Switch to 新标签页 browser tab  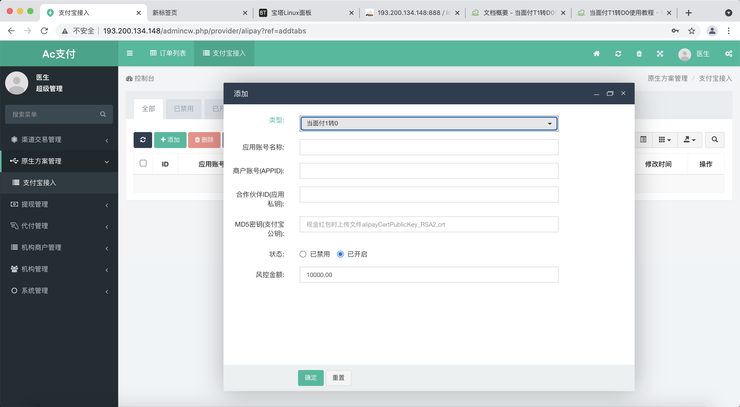tap(200, 13)
